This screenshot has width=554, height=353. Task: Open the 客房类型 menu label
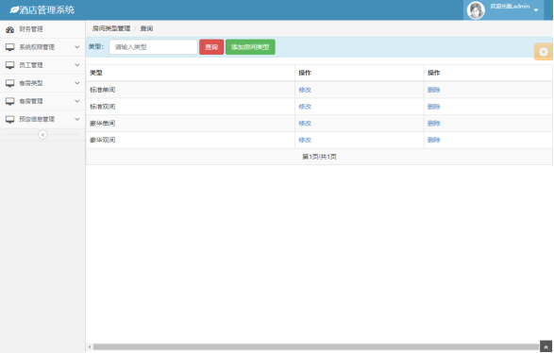31,83
